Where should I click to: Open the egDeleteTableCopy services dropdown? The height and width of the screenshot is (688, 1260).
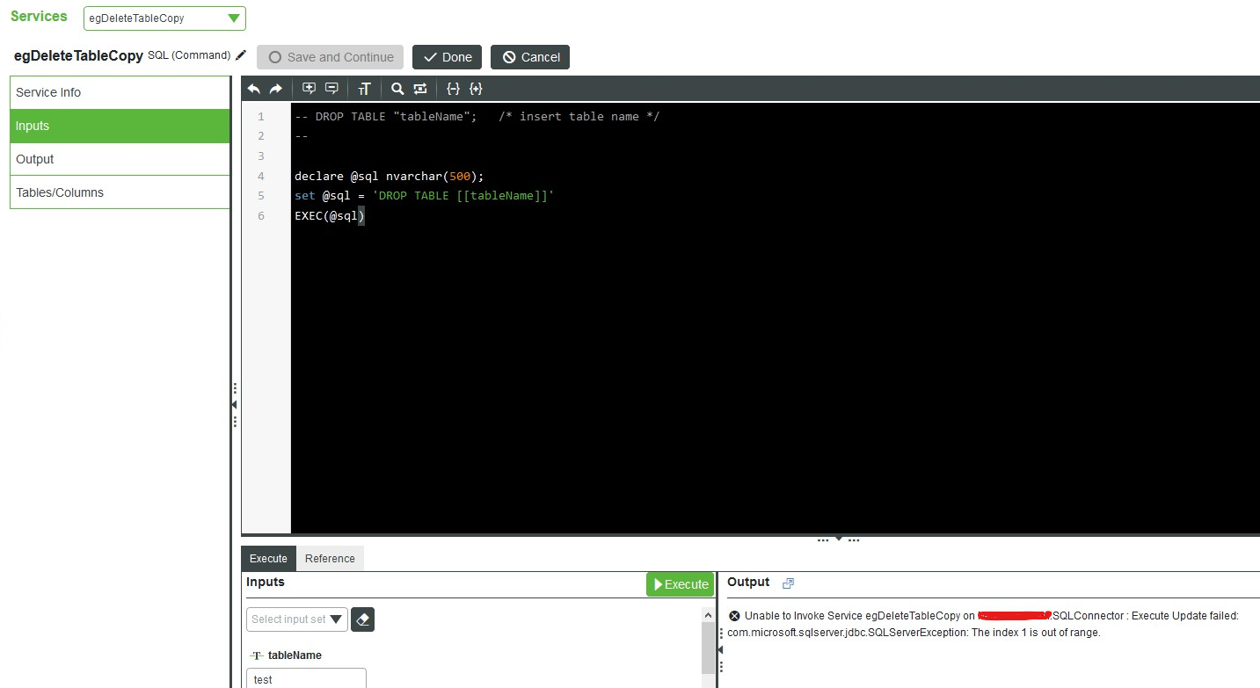point(164,18)
